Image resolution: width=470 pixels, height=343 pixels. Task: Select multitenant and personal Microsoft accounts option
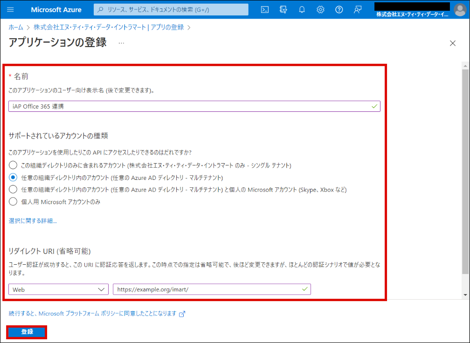pos(13,190)
